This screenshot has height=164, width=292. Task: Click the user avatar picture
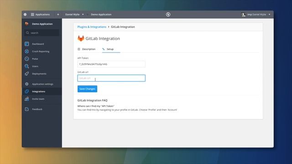point(243,15)
